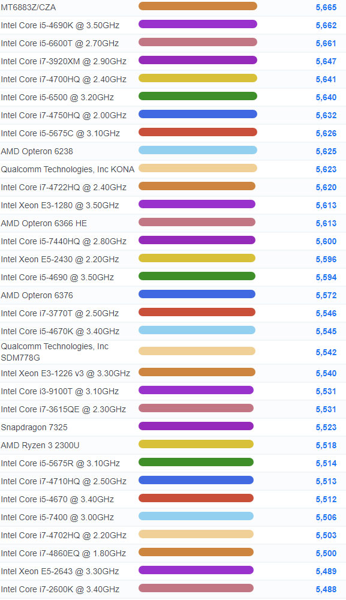The width and height of the screenshot is (346, 600).
Task: Open Intel Core i5-4690K @ 3.50GHz link
Action: tap(60, 25)
